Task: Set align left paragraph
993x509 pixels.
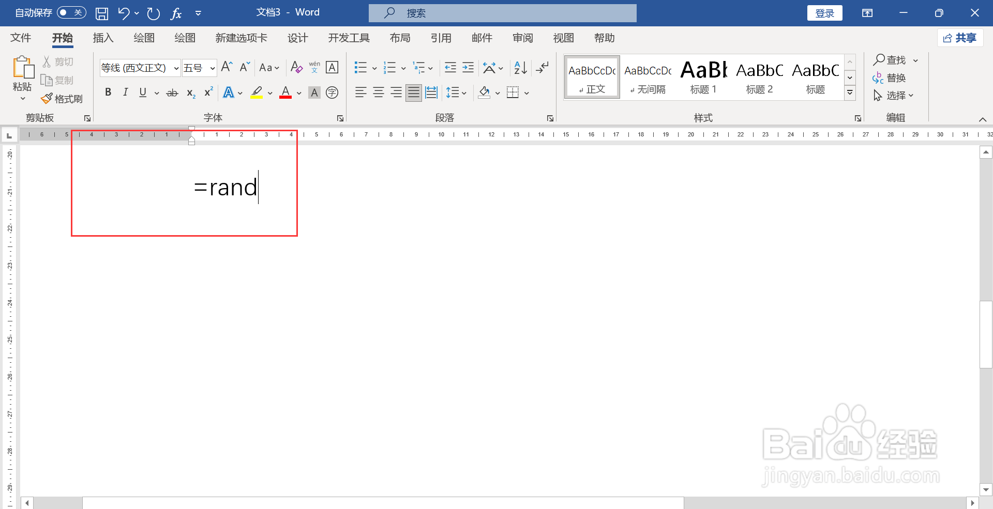Action: coord(361,92)
